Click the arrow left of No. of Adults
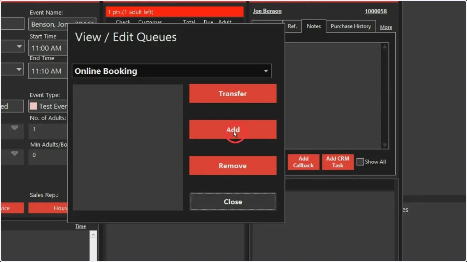Viewport: 467px width, 262px height. (x=15, y=128)
